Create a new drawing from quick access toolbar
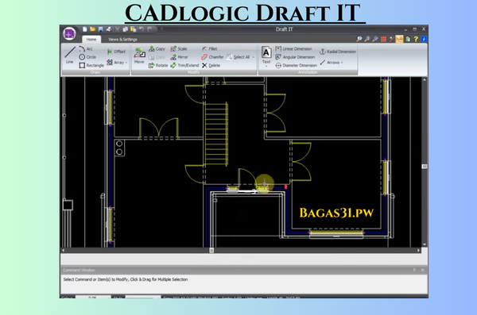This screenshot has height=315, width=477. click(85, 29)
